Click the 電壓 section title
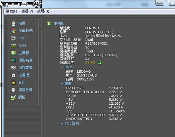This screenshot has width=175, height=137. [68, 83]
